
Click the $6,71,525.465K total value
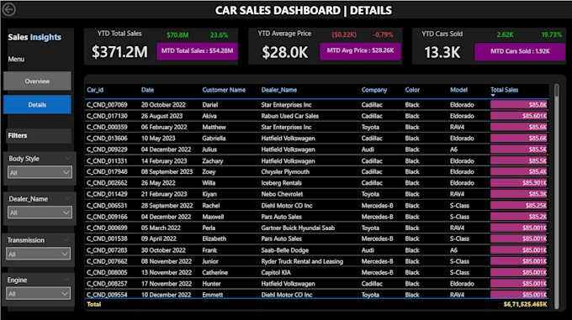click(525, 304)
